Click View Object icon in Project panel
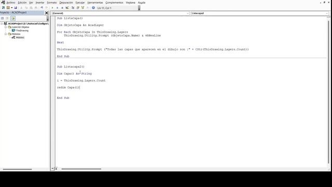The width and height of the screenshot is (332, 187). 7,18
